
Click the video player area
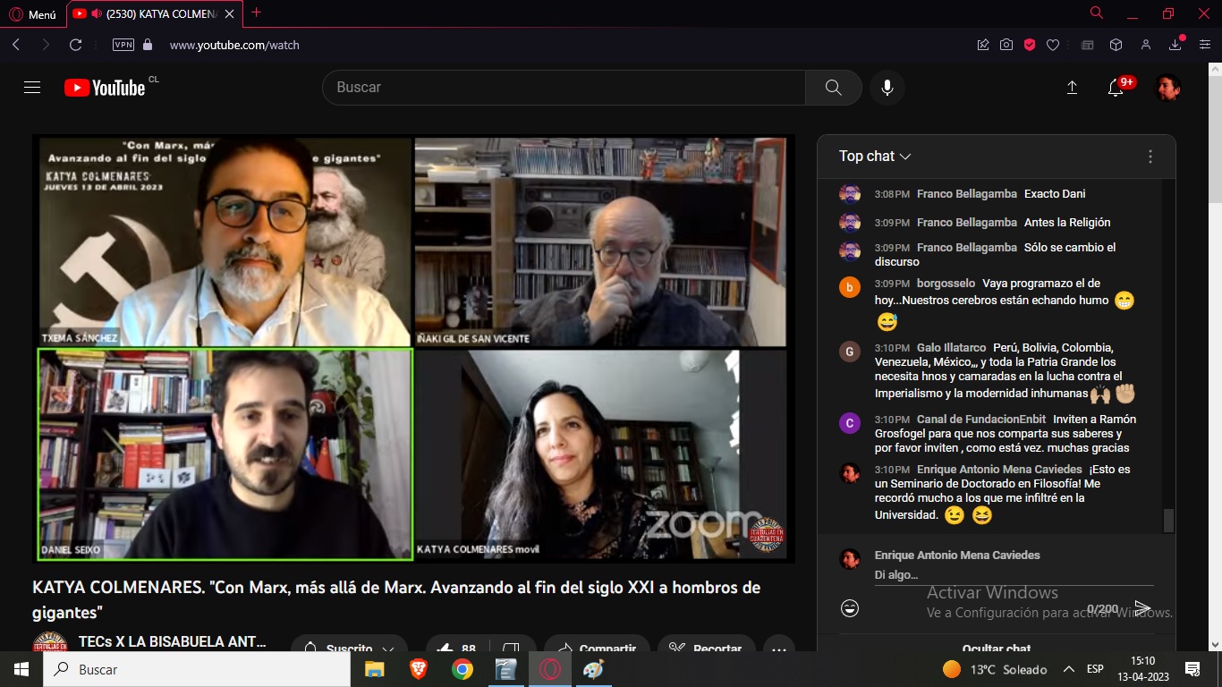click(x=413, y=349)
